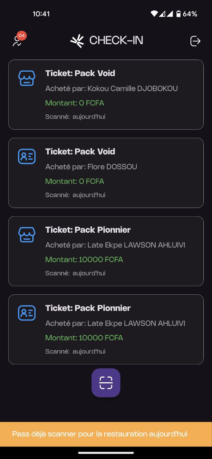Tap the 04 notification badge

21,36
